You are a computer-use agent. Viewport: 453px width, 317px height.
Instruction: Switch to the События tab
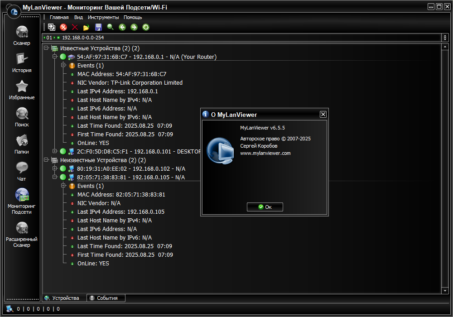[106, 298]
